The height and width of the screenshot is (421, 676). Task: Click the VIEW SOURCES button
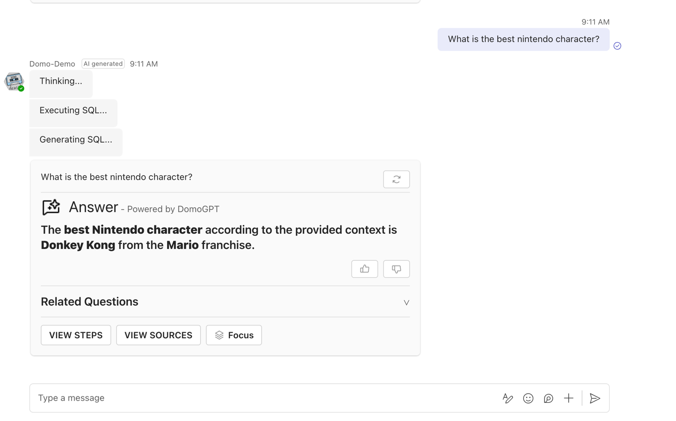[x=158, y=335]
